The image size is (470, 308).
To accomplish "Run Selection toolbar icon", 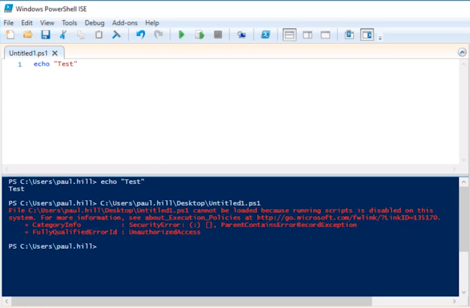I will 200,35.
